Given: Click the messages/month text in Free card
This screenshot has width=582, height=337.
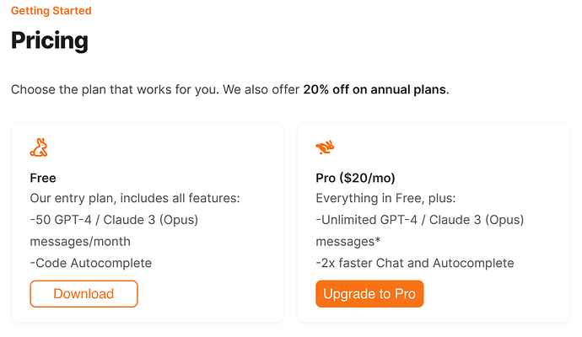Looking at the screenshot, I should click(80, 241).
